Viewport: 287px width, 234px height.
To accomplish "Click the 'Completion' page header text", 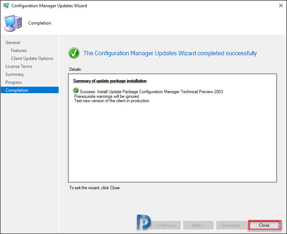I will (40, 23).
